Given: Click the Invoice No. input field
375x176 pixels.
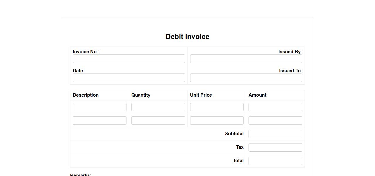Looking at the screenshot, I should pyautogui.click(x=129, y=59).
